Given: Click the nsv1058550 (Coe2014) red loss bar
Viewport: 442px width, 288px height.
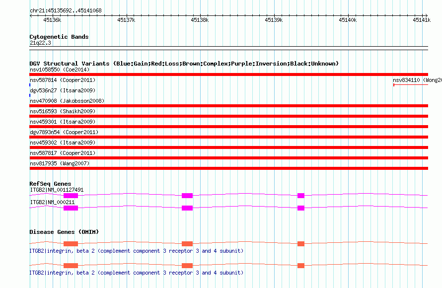Looking at the screenshot, I should pyautogui.click(x=228, y=74).
